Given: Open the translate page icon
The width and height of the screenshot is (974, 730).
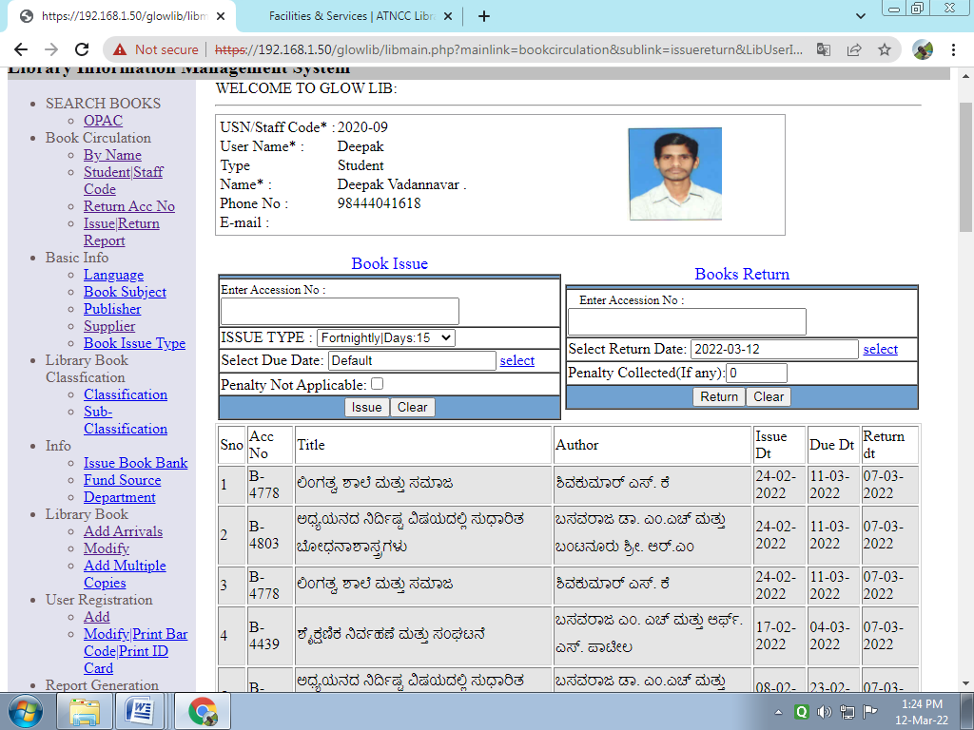Looking at the screenshot, I should coord(824,49).
